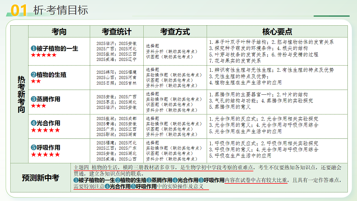Click the underlined 内容在试卷中占有较大比重 phrase
This screenshot has width=357, height=201.
click(x=256, y=180)
